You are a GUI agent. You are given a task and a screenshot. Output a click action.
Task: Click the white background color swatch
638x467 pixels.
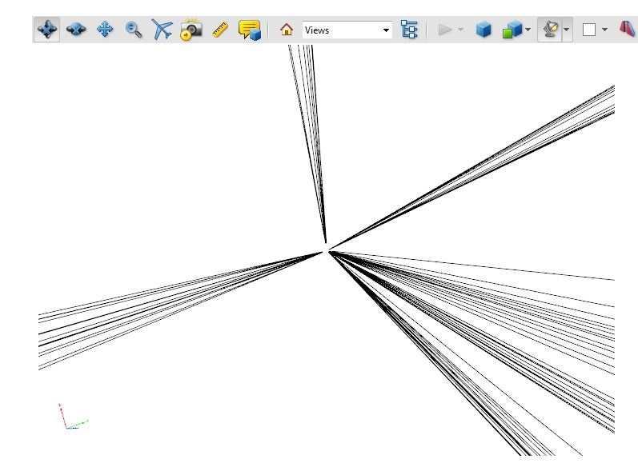[x=589, y=30]
